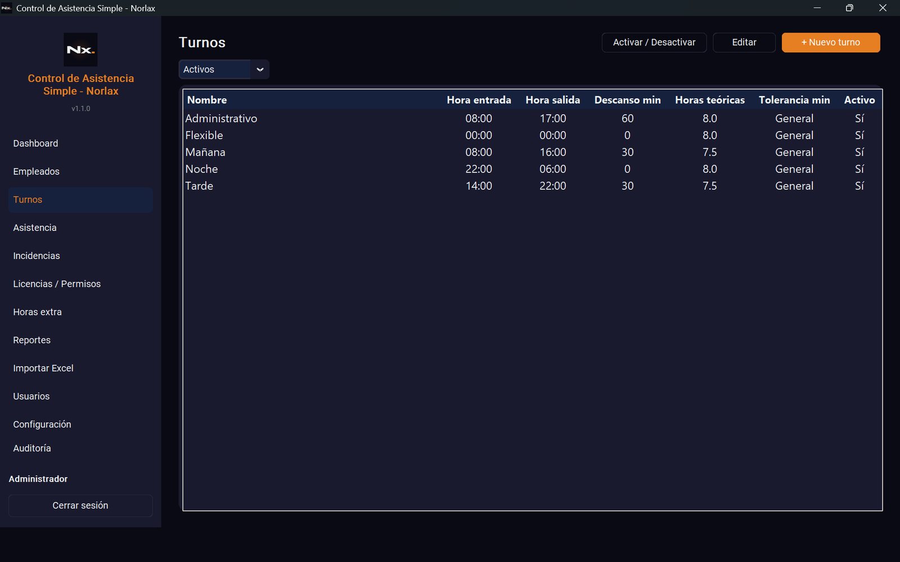
Task: Select the Noche shift row
Action: pyautogui.click(x=533, y=169)
